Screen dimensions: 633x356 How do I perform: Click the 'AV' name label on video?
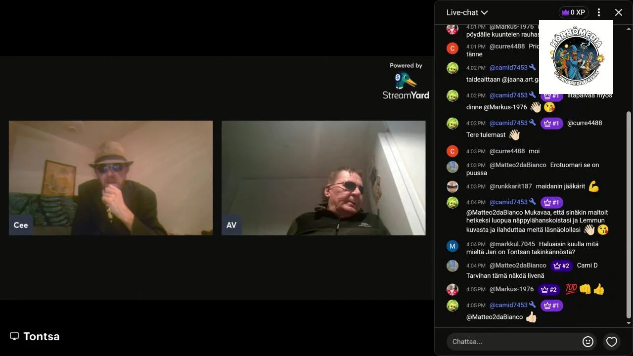tap(231, 225)
